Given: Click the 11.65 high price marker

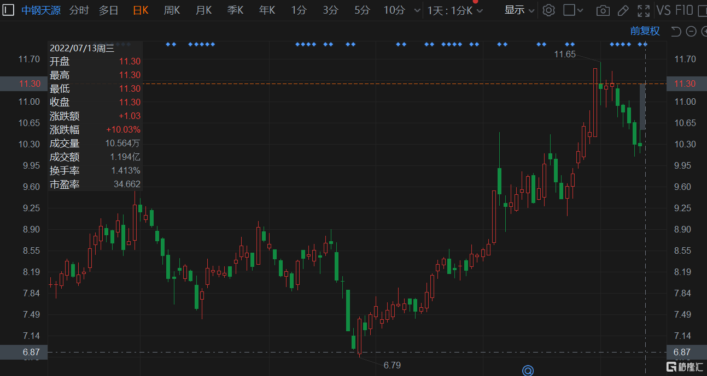Looking at the screenshot, I should (565, 54).
